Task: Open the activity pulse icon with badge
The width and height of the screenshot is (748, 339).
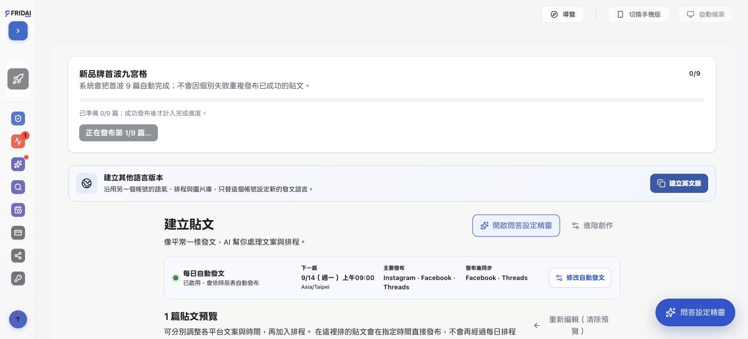Action: (x=18, y=141)
